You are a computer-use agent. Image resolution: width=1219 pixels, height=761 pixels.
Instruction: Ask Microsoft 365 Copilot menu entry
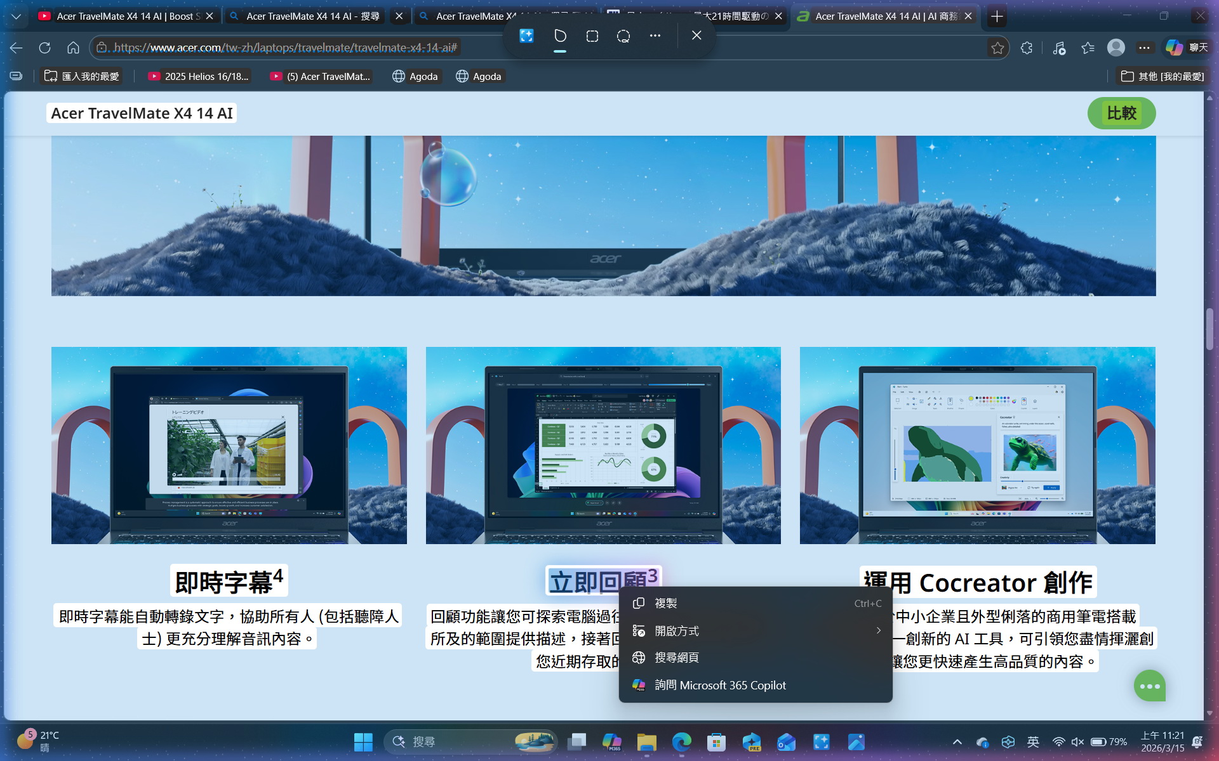[x=719, y=685]
